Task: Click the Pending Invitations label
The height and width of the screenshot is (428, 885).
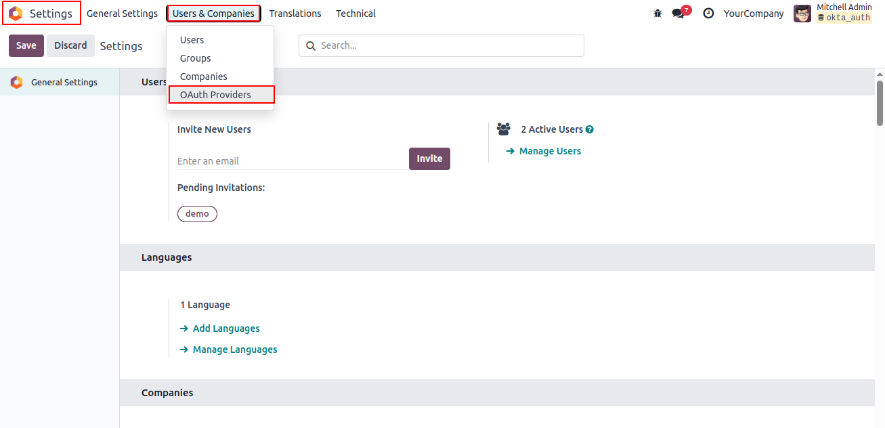Action: [x=221, y=188]
